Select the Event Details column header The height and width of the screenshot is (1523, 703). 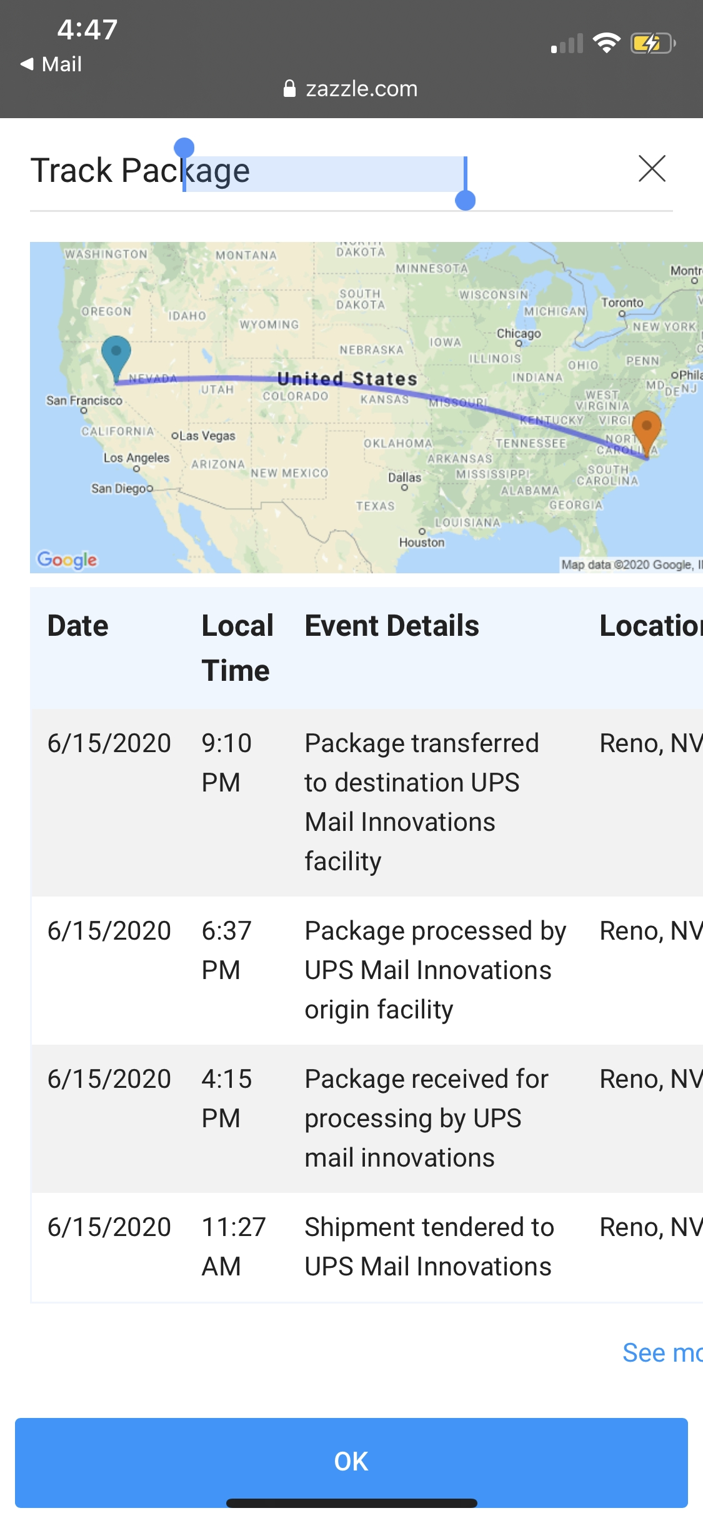point(392,626)
